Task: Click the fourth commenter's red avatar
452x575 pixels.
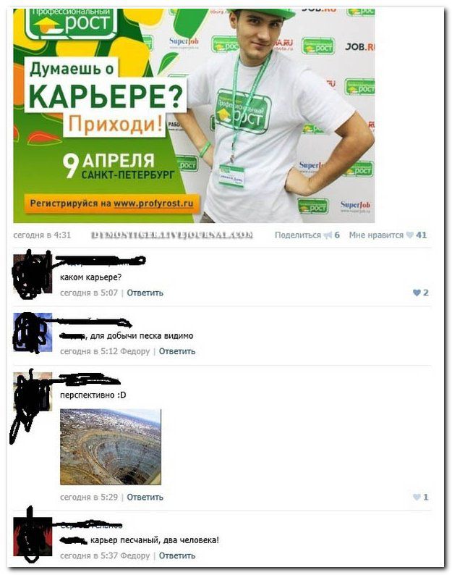Action: tap(33, 537)
